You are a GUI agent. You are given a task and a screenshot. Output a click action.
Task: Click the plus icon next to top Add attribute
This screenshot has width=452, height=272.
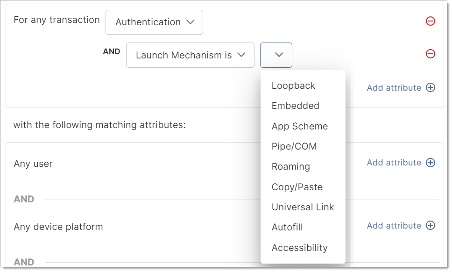[430, 88]
